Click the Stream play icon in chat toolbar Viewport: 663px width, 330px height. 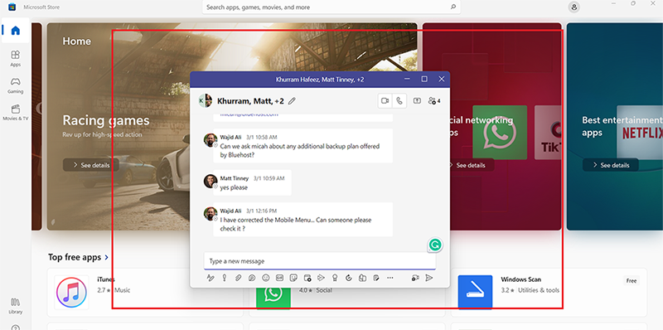pos(321,278)
